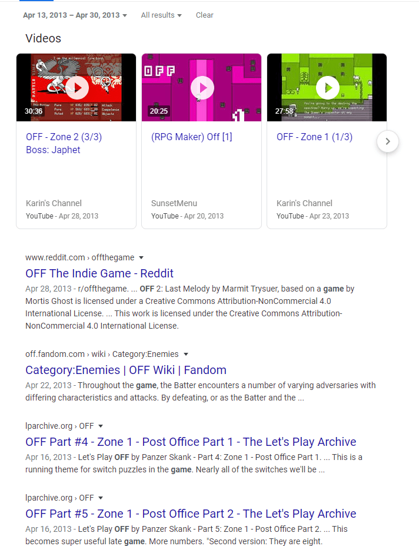419x546 pixels.
Task: Open lparchive Part #5 result options arrow
Action: [101, 498]
